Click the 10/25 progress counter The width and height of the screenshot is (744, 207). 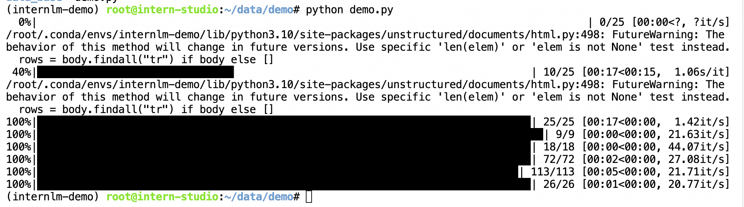559,72
